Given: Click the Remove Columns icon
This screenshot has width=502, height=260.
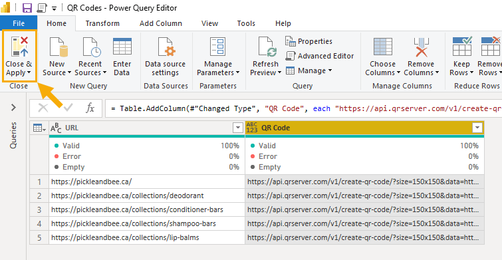Looking at the screenshot, I should [421, 47].
